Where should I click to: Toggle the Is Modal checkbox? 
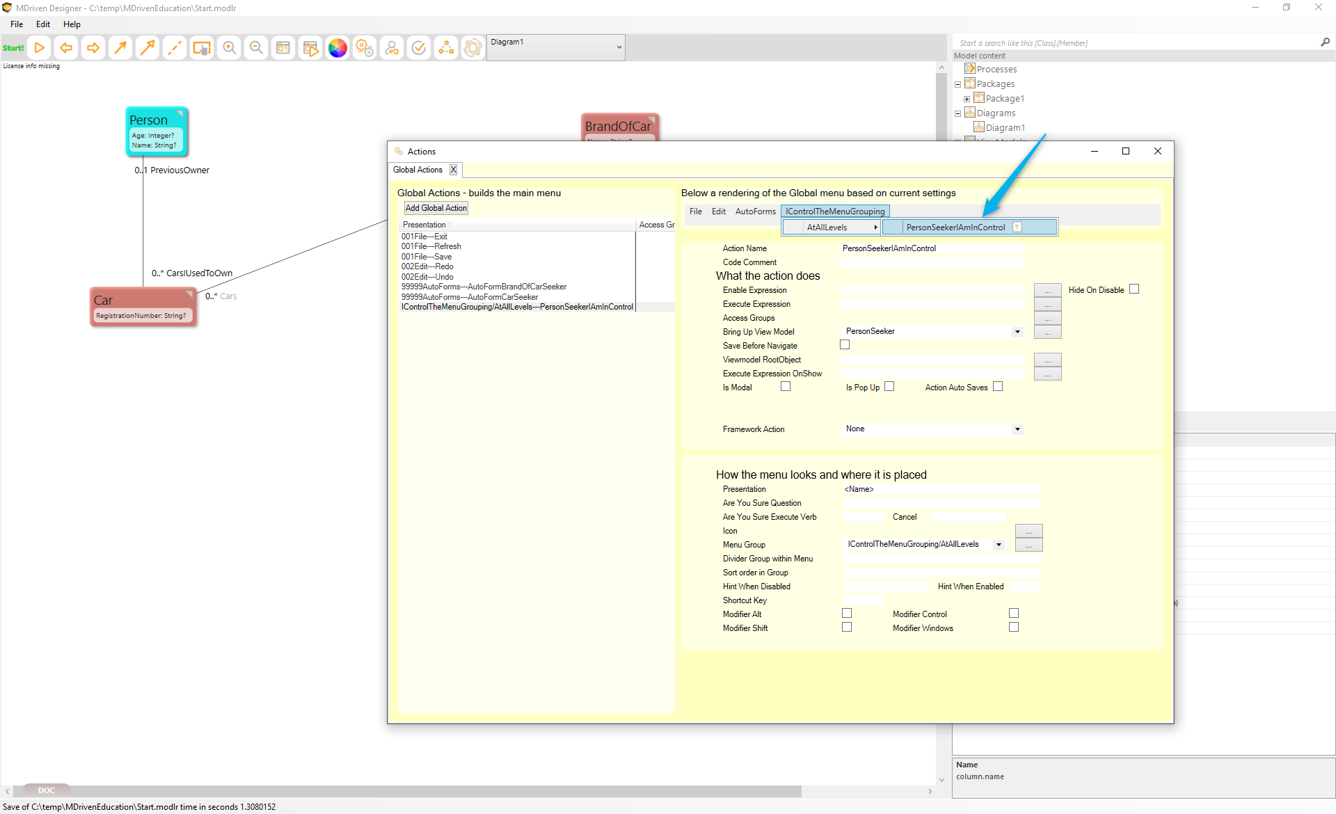786,387
